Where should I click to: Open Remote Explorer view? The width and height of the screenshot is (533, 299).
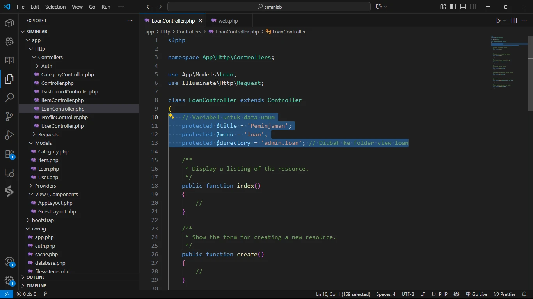coord(9,173)
